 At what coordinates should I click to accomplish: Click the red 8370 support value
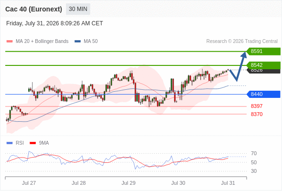(257, 114)
